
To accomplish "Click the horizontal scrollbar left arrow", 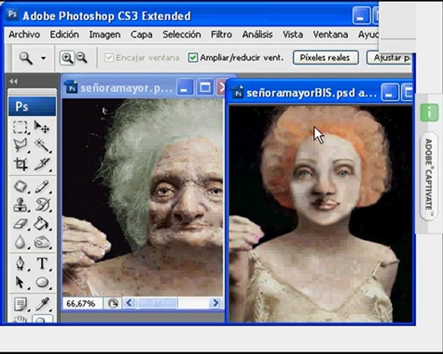I will coord(129,303).
